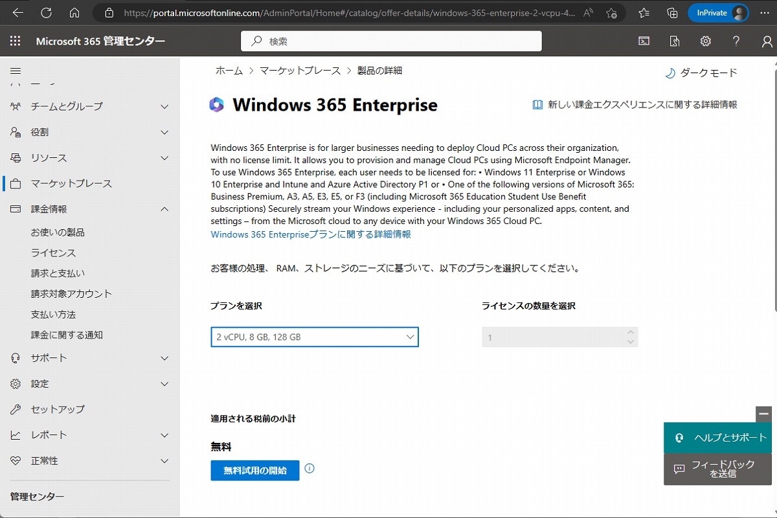
Task: Collapse the navigation menu hamburger icon
Action: (x=16, y=71)
